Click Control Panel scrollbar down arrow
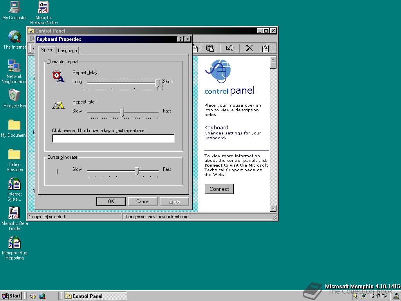401x301 pixels. (x=273, y=209)
